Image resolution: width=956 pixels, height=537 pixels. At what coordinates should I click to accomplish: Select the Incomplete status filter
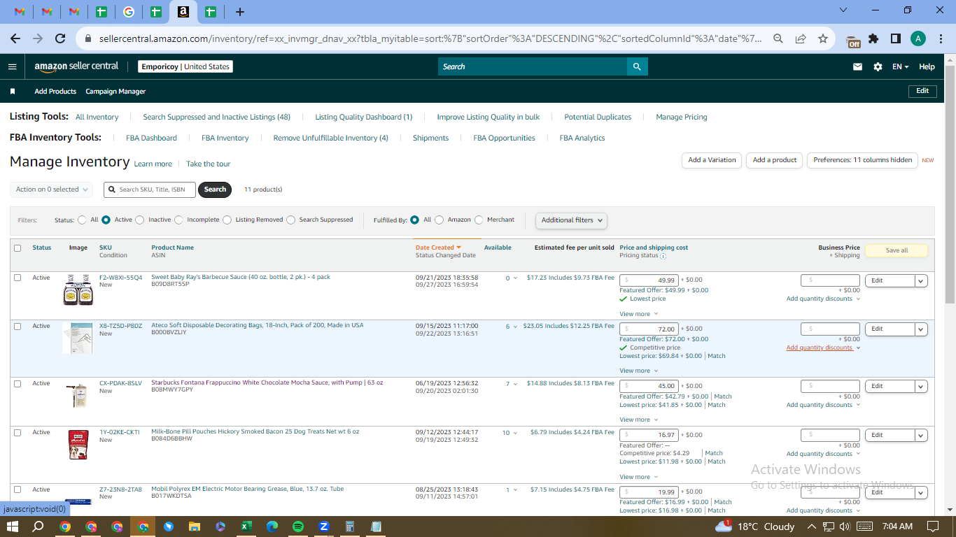click(x=178, y=220)
